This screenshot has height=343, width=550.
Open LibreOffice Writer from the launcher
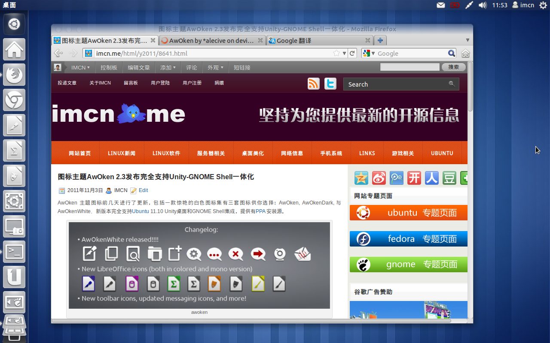pyautogui.click(x=14, y=125)
